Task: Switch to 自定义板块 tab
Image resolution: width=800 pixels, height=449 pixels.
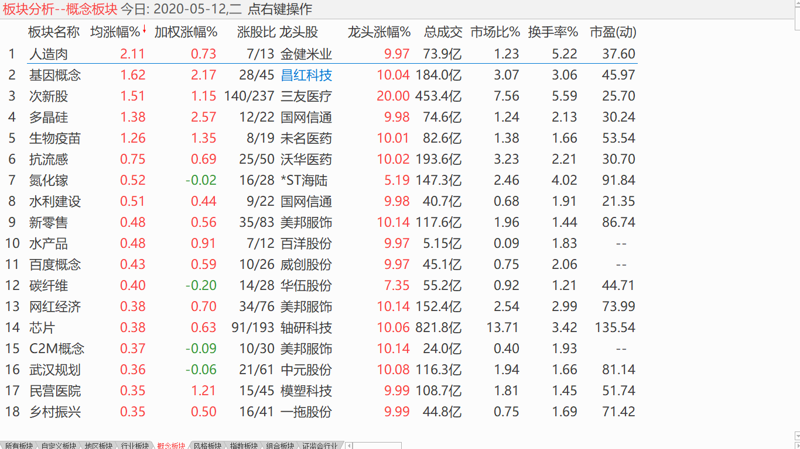Action: 58,445
